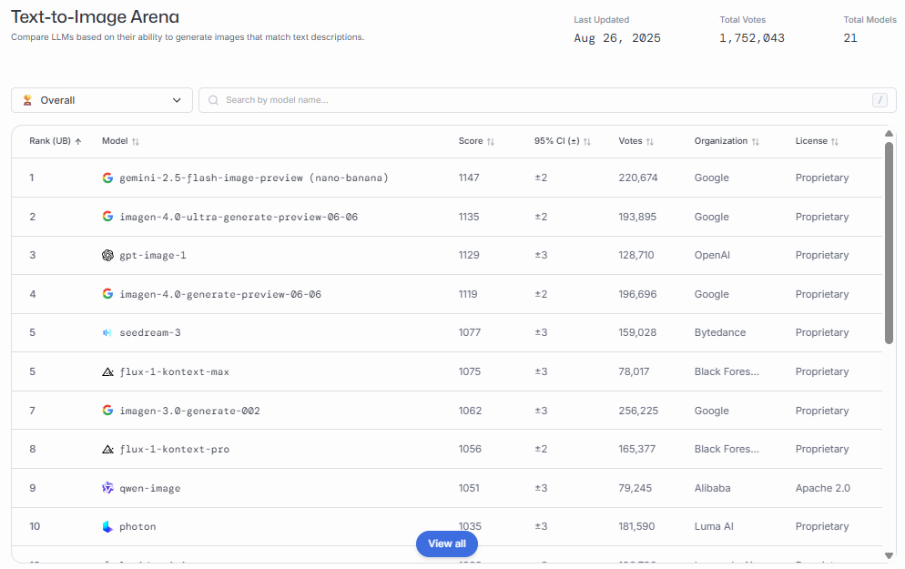Screen dimensions: 905x569
Task: Select Black Fores... organization for flux-1-kontext-max
Action: 727,371
